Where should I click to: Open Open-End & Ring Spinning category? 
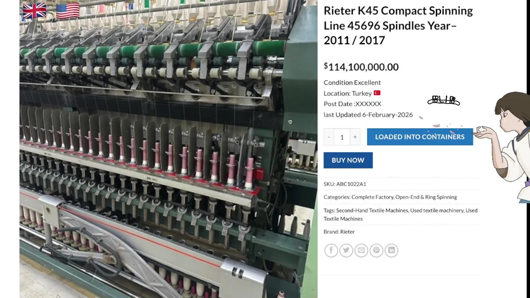click(426, 197)
